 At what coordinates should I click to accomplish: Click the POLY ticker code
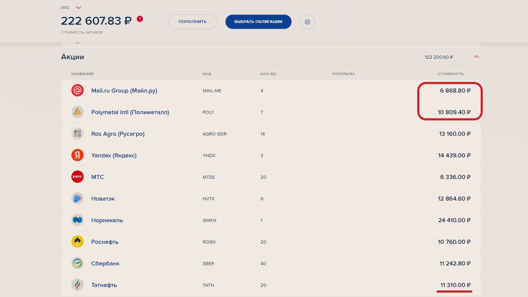208,112
